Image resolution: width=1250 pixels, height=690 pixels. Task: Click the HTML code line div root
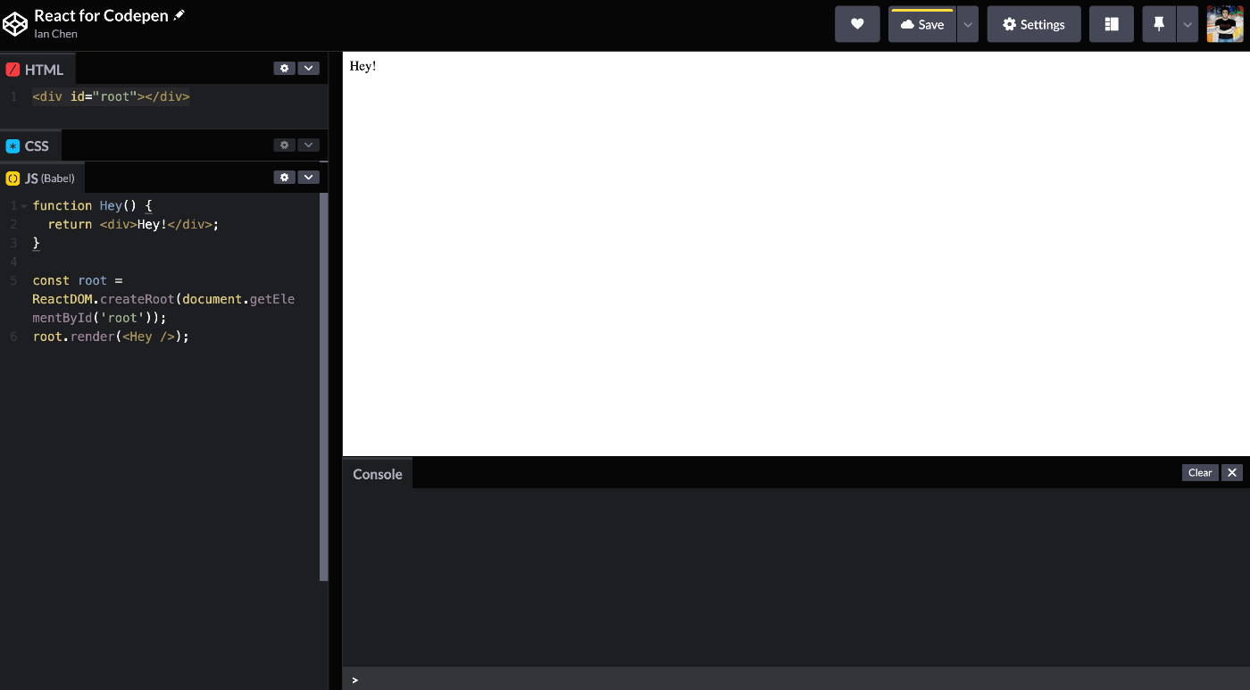pos(112,96)
